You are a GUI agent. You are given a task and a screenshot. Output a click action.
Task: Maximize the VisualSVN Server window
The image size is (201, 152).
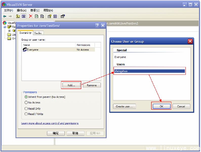coord(190,5)
